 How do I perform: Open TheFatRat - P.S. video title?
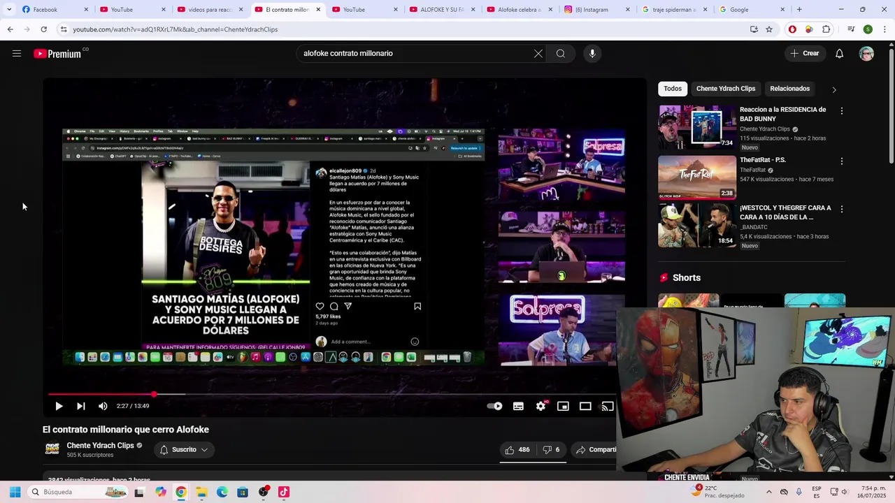coord(763,160)
